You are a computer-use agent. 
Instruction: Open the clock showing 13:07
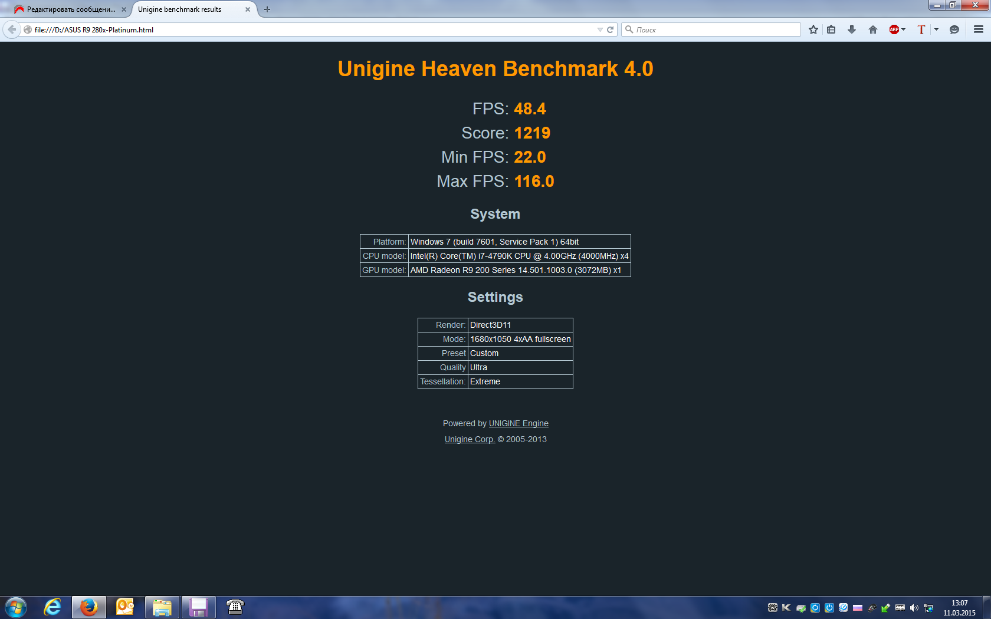(959, 608)
